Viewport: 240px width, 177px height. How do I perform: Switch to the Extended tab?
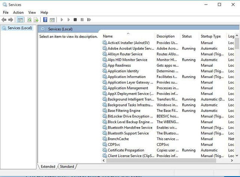pyautogui.click(x=48, y=167)
